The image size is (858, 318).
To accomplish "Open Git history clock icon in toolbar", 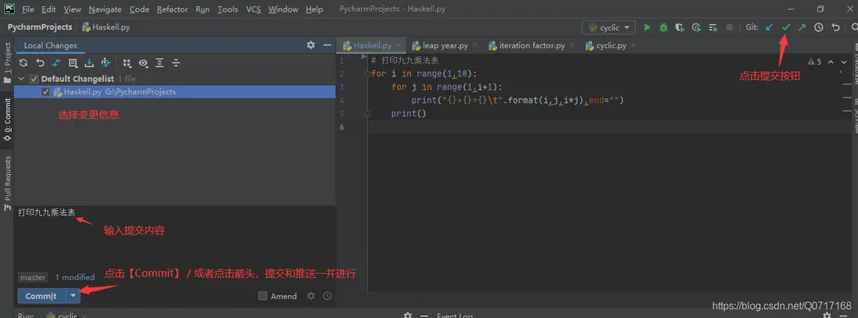I will pos(818,27).
